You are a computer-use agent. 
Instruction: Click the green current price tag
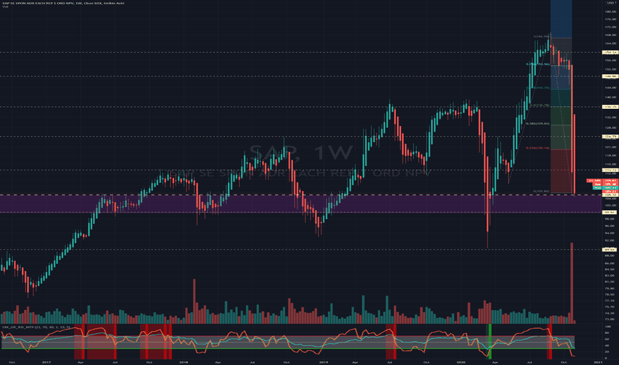605,188
